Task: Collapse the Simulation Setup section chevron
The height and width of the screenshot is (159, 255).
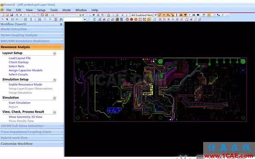Action: [x=55, y=80]
